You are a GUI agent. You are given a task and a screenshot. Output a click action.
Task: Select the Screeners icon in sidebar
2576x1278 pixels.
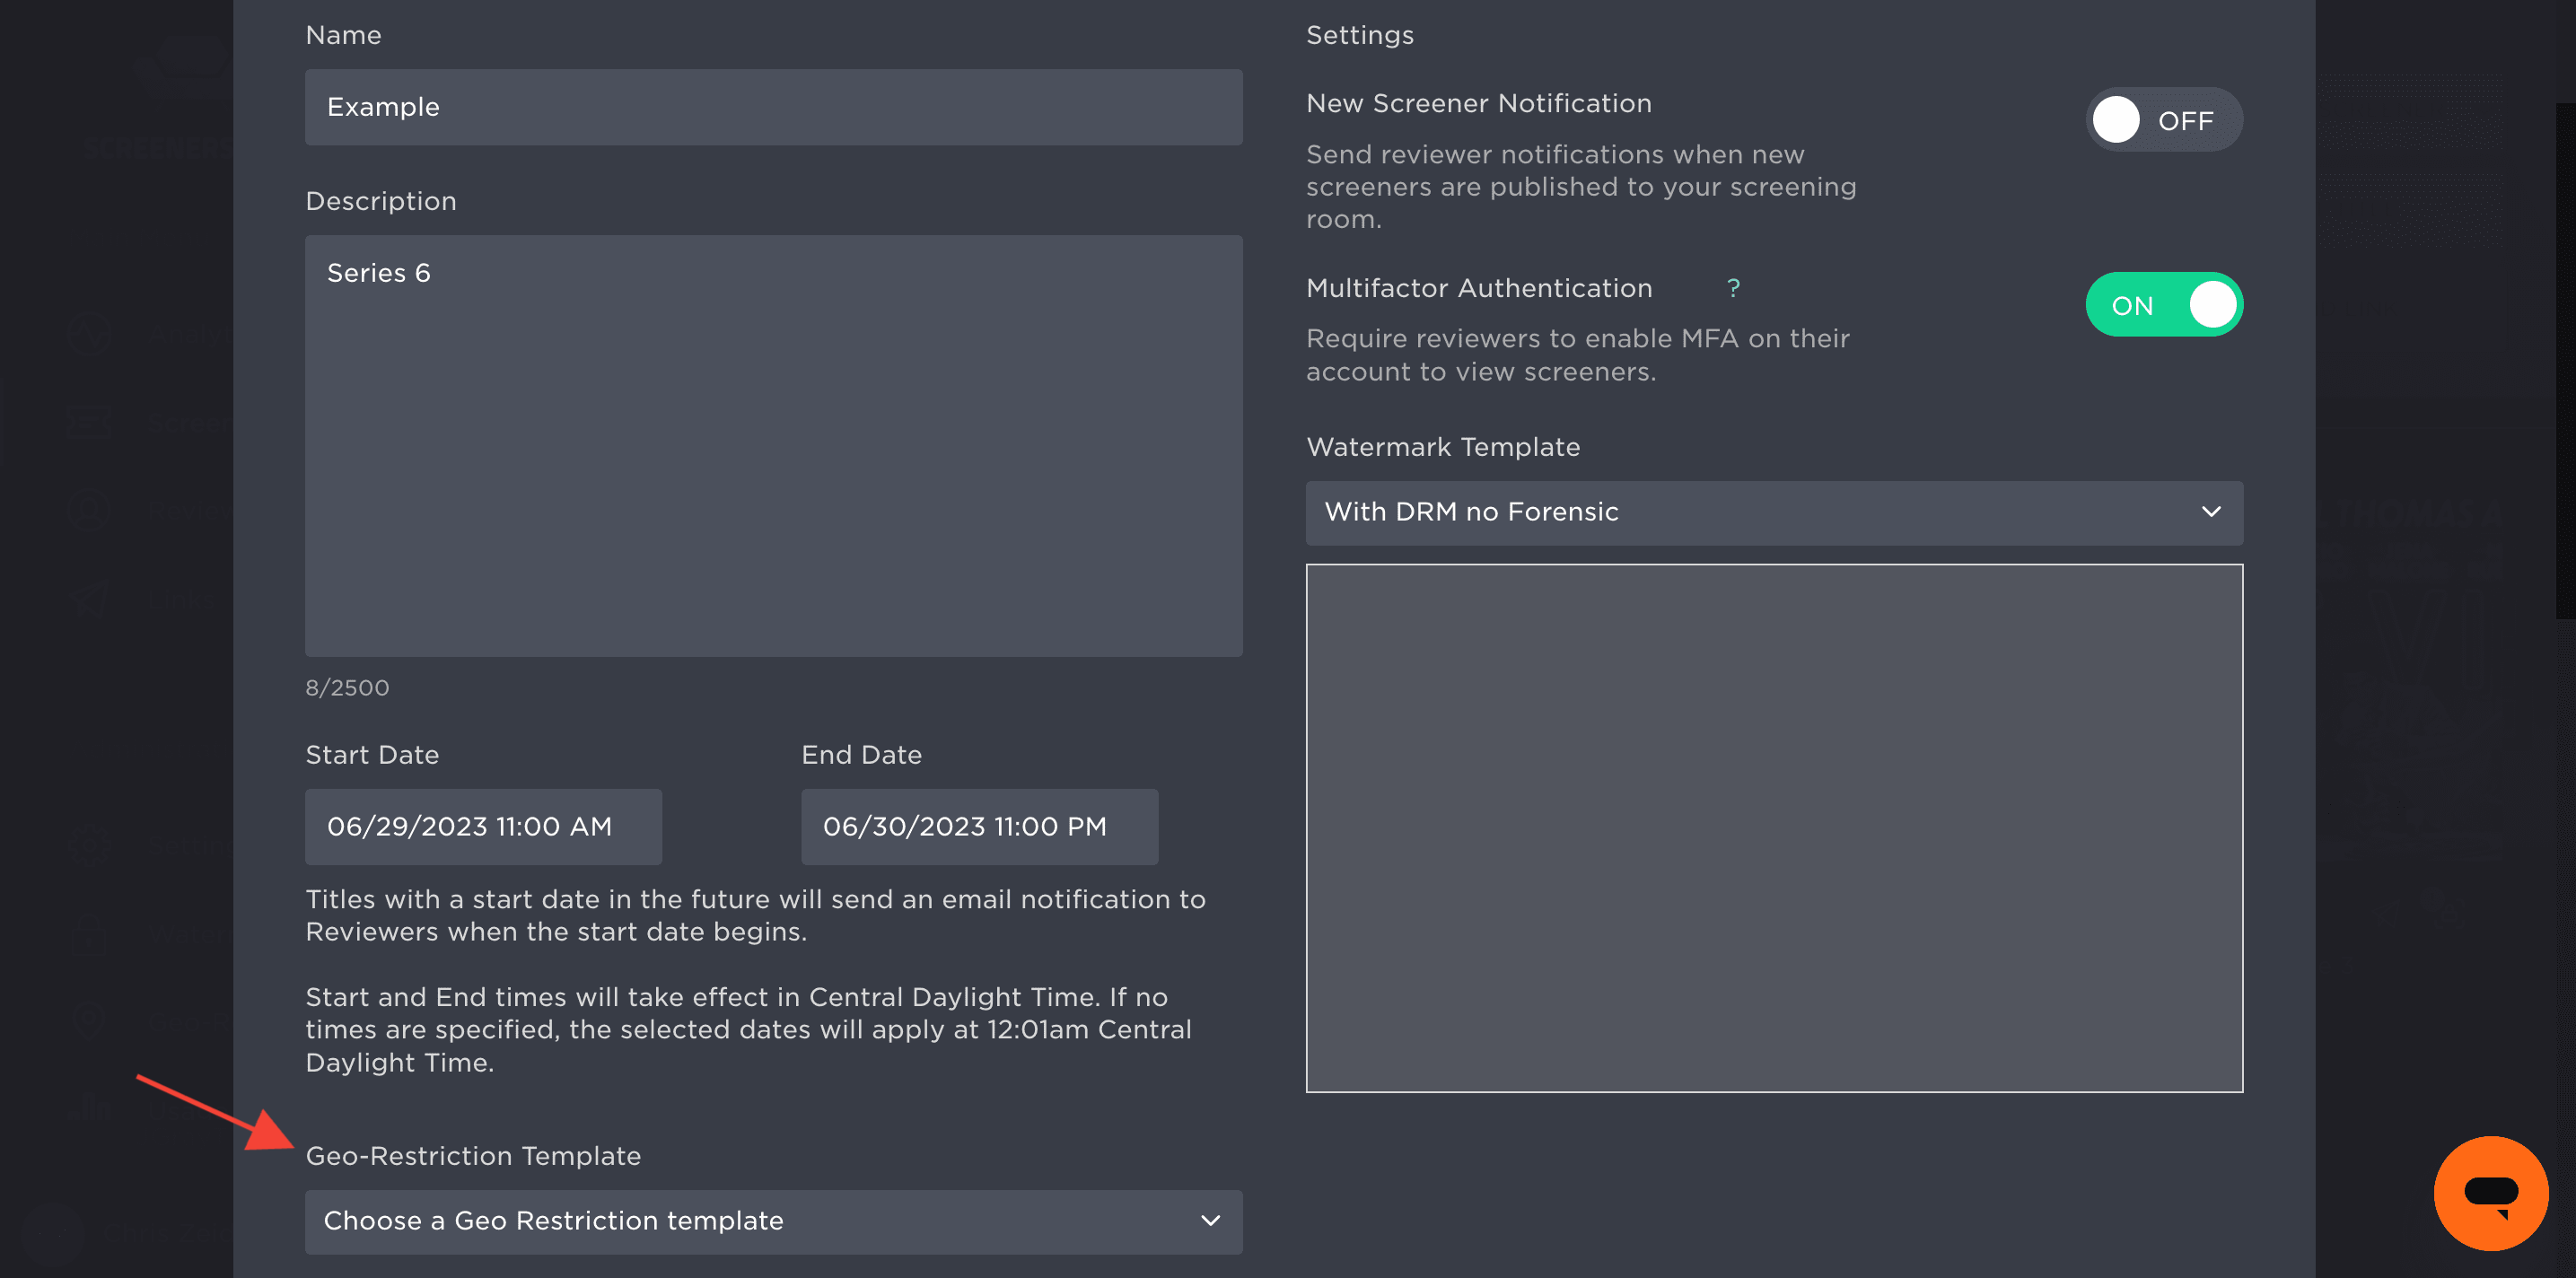[90, 420]
